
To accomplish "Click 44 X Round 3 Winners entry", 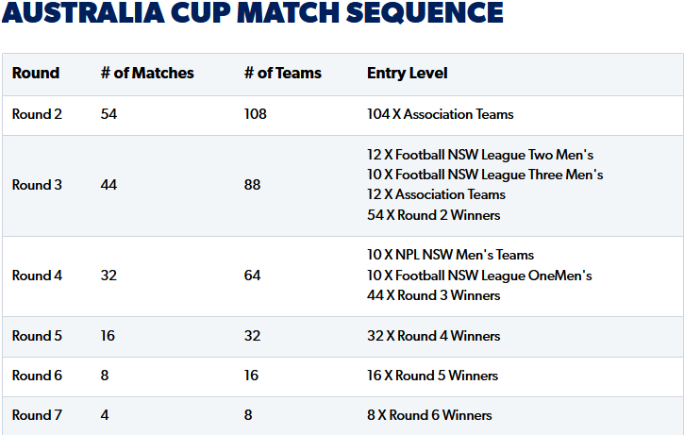I will (x=433, y=295).
